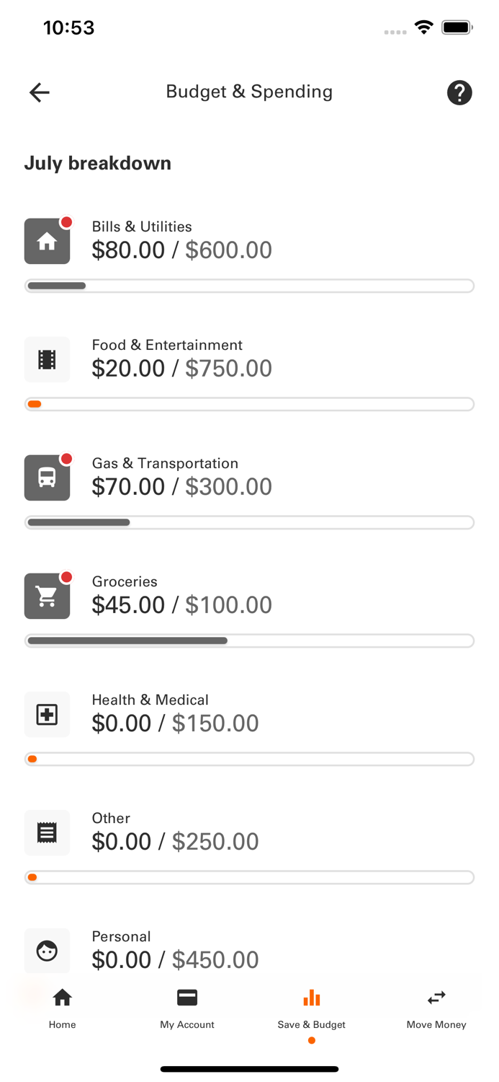Tap the Other receipt icon

tap(47, 832)
